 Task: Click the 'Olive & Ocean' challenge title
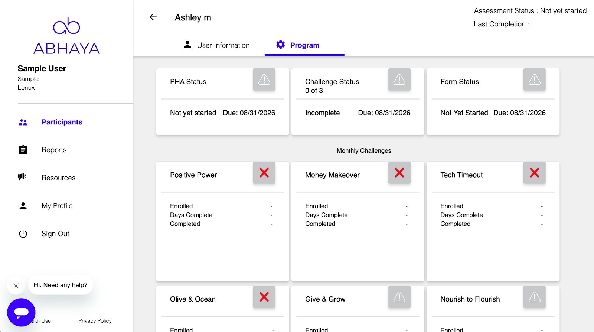point(193,299)
